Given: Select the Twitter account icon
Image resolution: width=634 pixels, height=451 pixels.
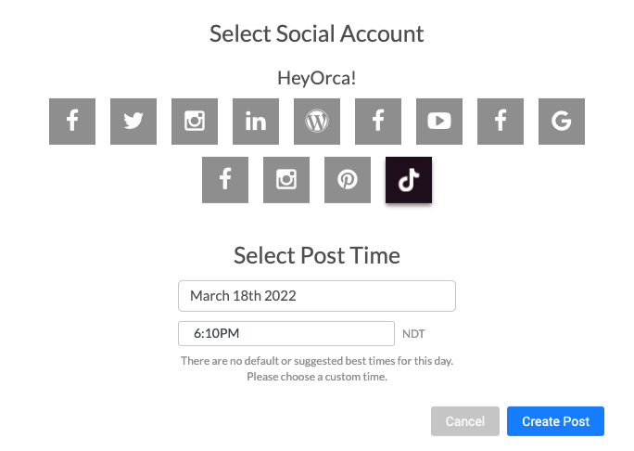Looking at the screenshot, I should pyautogui.click(x=133, y=122).
